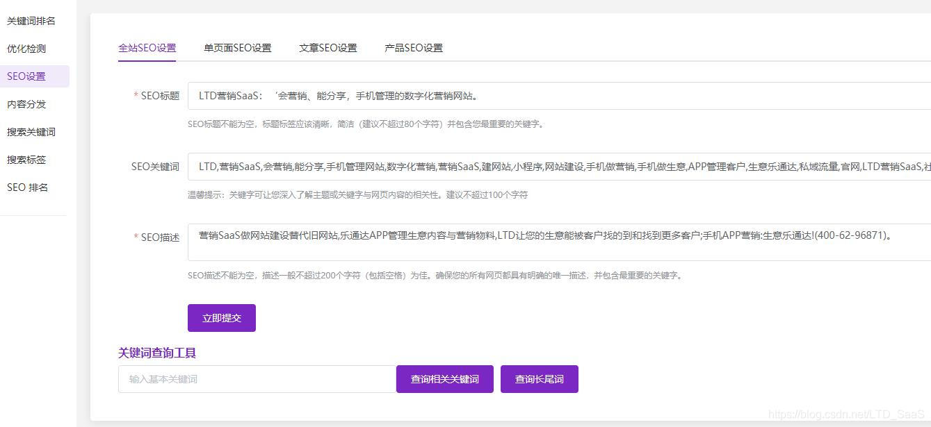Viewport: 931px width, 427px height.
Task: Open the 搜索关键词 sidebar section
Action: 29,132
